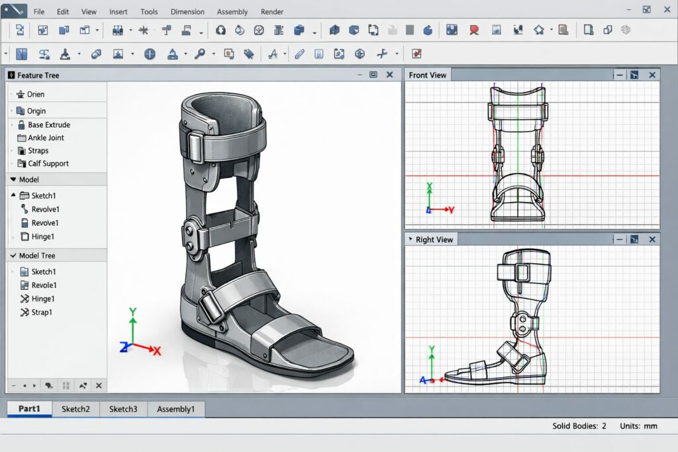Switch to the Assembly1 tab
Viewport: 678px width, 452px height.
click(x=175, y=409)
